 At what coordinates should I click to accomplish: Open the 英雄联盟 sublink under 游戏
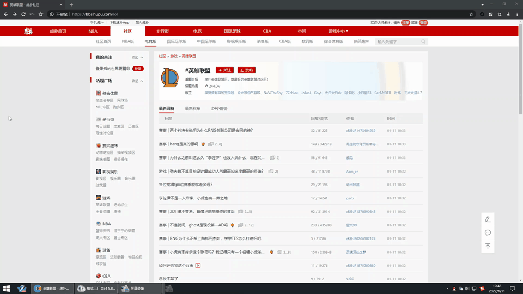(103, 205)
